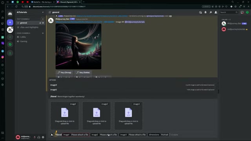Upload a file in image2 dropzone
This screenshot has height=141, width=251.
[x=96, y=116]
